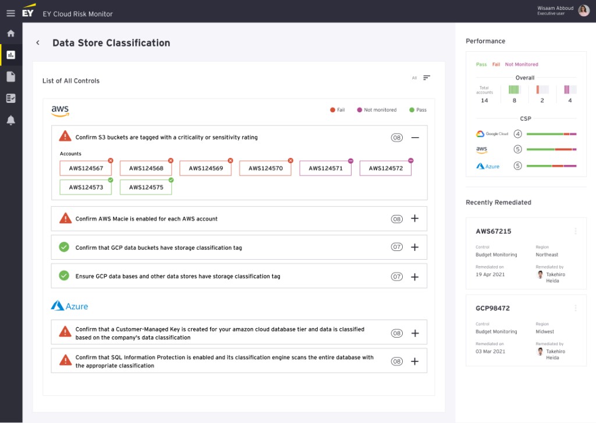Click AWS67215 remediated card title
Viewport: 596px width, 423px height.
click(494, 231)
